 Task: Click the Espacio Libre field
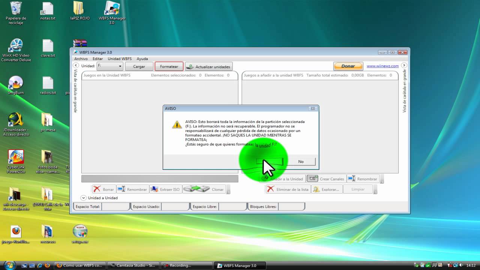point(232,206)
